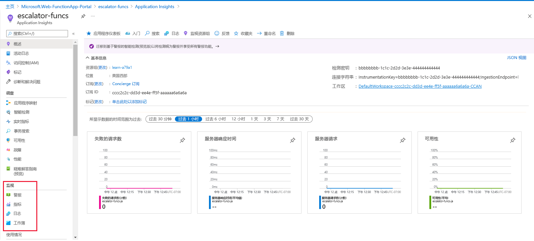534x241 pixels.
Task: Open 应用程序映射 in the sidebar
Action: pos(25,103)
